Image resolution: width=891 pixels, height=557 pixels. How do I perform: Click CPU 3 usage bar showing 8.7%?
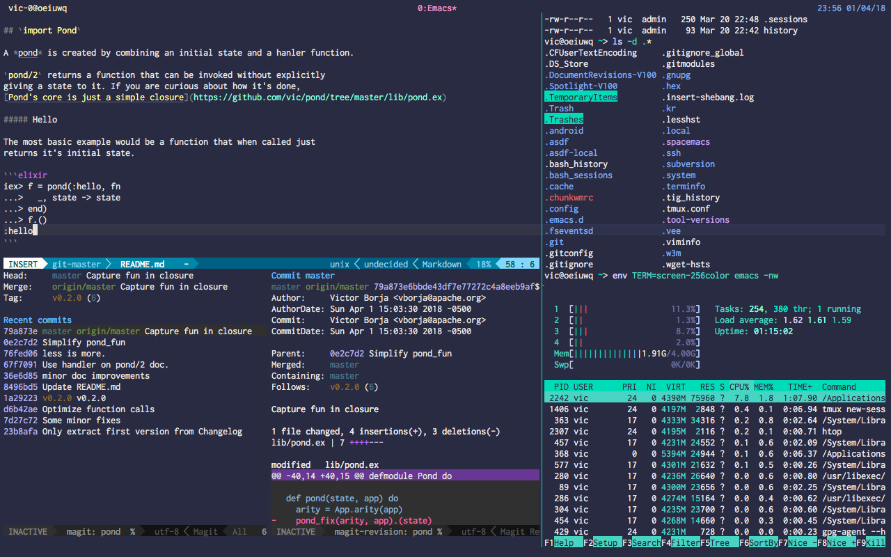pos(626,331)
